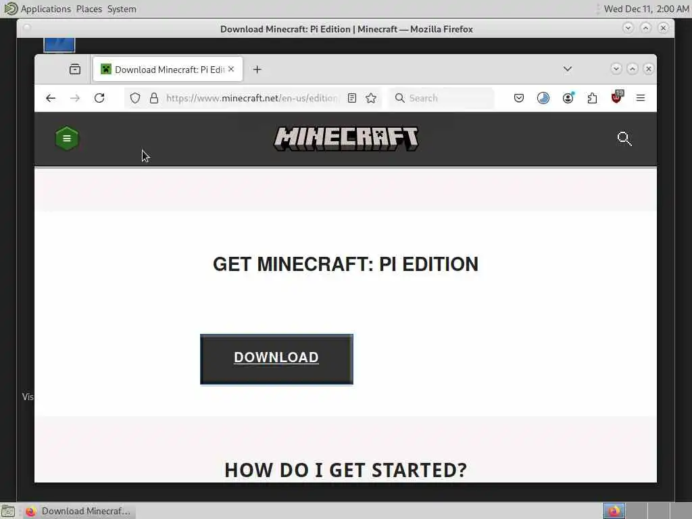Screen dimensions: 692x519
Task: Switch to the first workspace in the switcher
Action: tap(614, 511)
